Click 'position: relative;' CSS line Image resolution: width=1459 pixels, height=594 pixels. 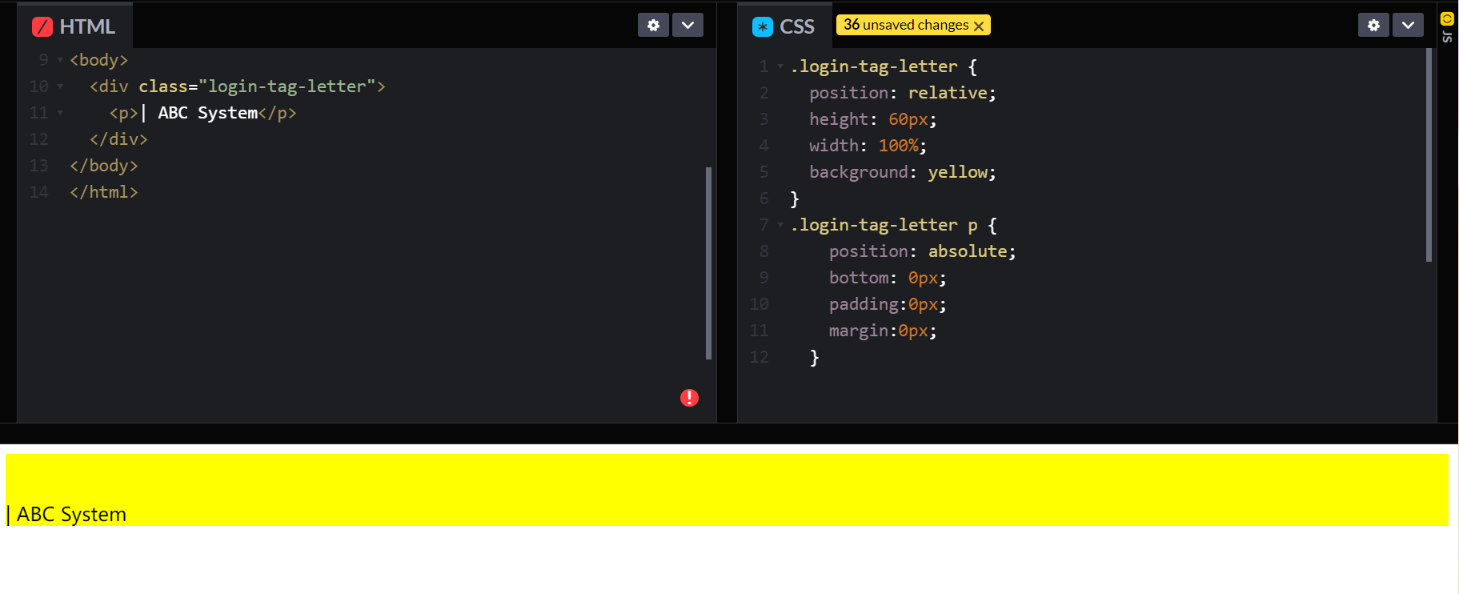coord(903,93)
